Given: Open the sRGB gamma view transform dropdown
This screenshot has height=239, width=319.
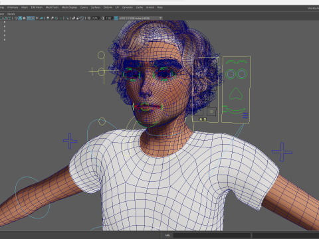Looking at the screenshot, I should pyautogui.click(x=141, y=18).
